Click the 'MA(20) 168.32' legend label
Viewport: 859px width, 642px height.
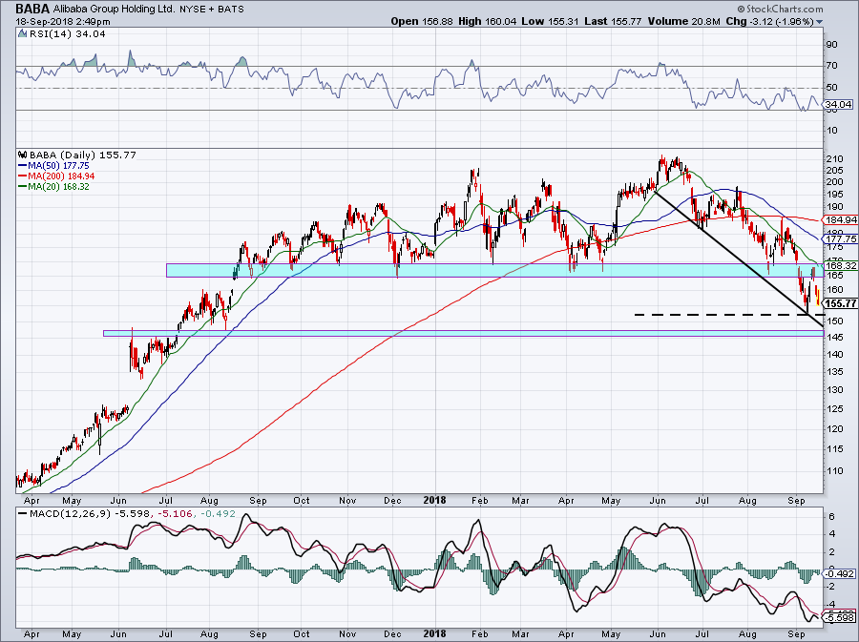(x=58, y=187)
